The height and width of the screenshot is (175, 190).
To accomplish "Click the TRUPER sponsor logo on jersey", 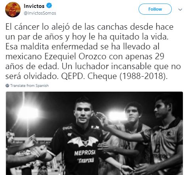I will [86, 160].
